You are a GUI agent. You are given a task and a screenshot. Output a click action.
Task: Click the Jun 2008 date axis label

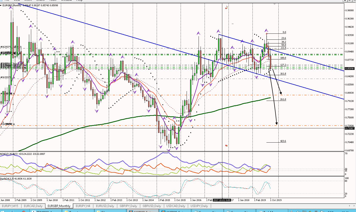tap(5, 200)
